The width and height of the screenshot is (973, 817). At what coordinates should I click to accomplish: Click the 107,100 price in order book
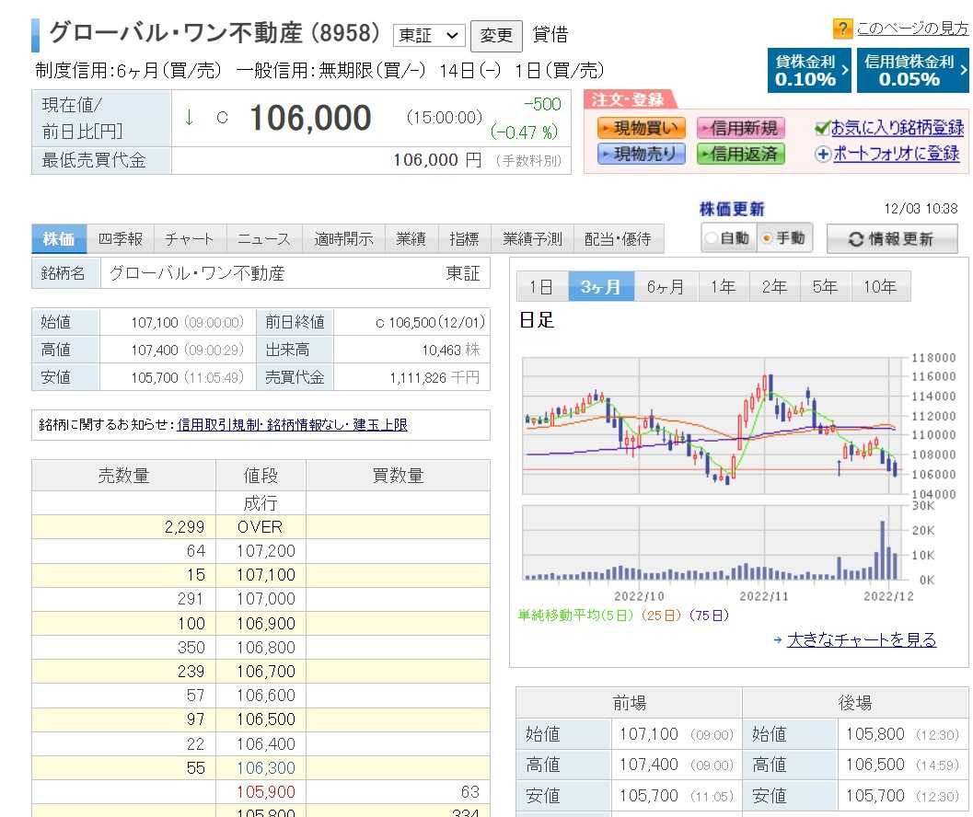[266, 575]
